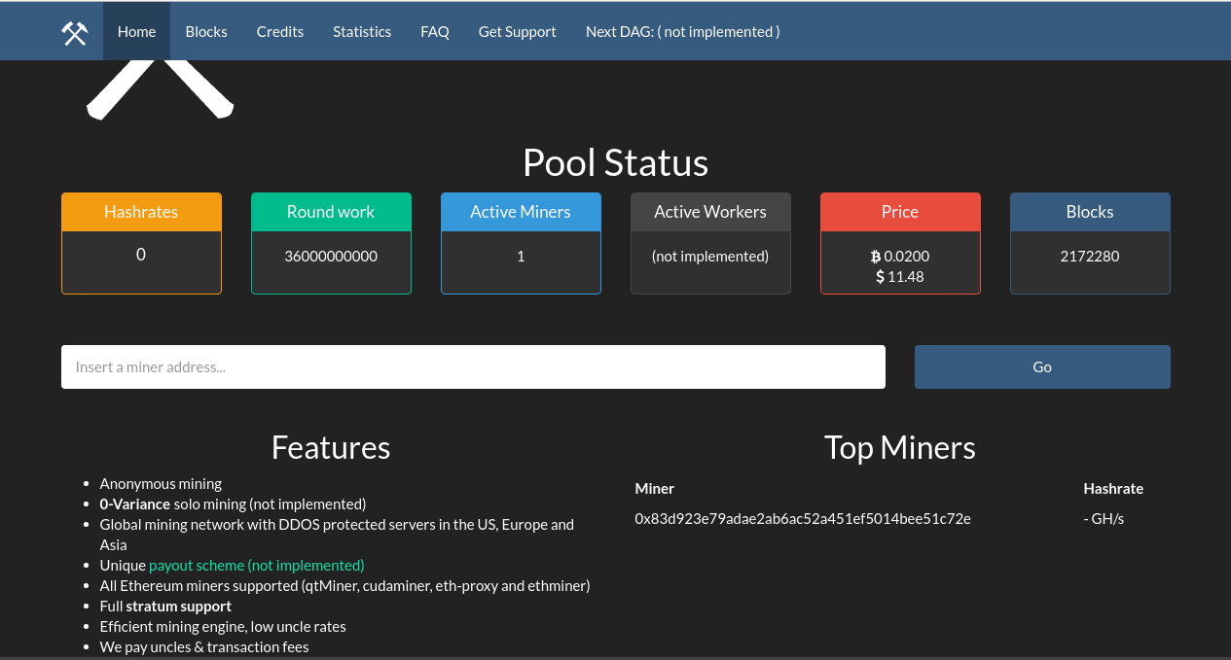Click the Bitcoin price 0.0200

[900, 257]
